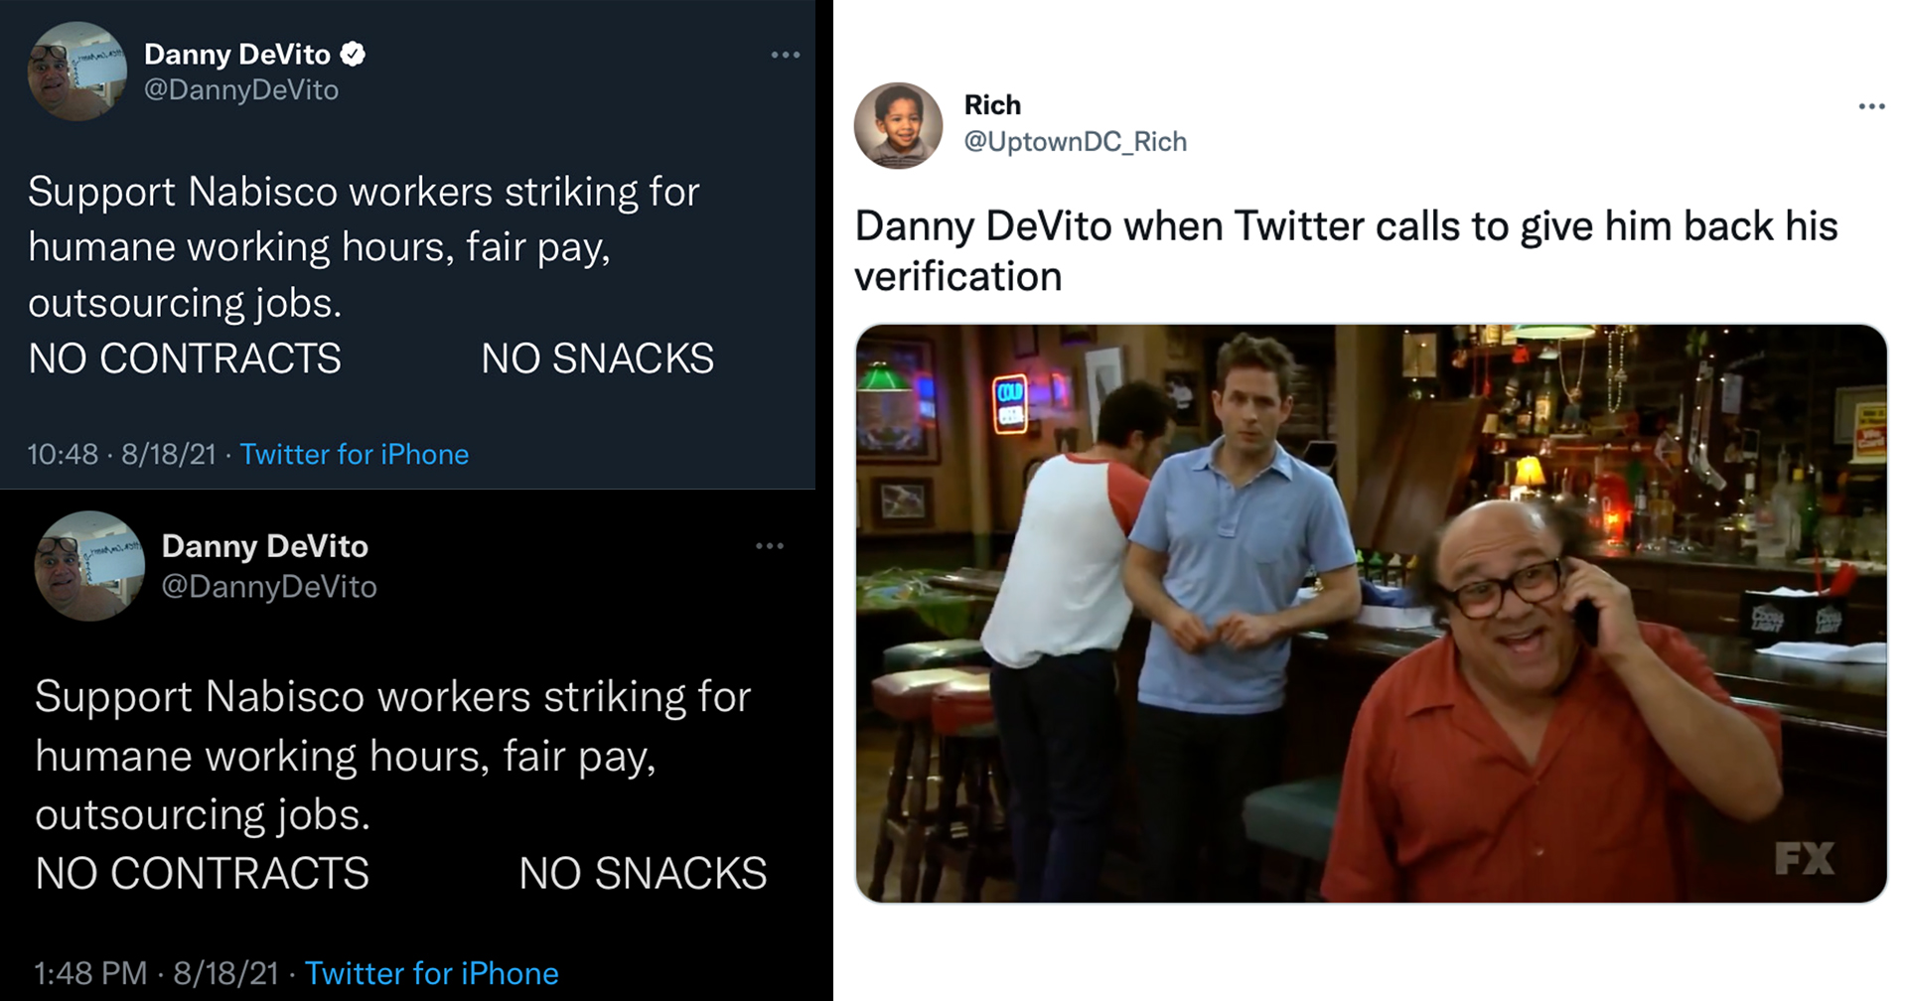Visit the @UptownDC_Rich handle
Image resolution: width=1907 pixels, height=1001 pixels.
click(1075, 141)
